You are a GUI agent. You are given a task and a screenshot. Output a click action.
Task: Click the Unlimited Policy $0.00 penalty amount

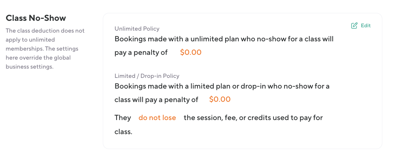190,53
